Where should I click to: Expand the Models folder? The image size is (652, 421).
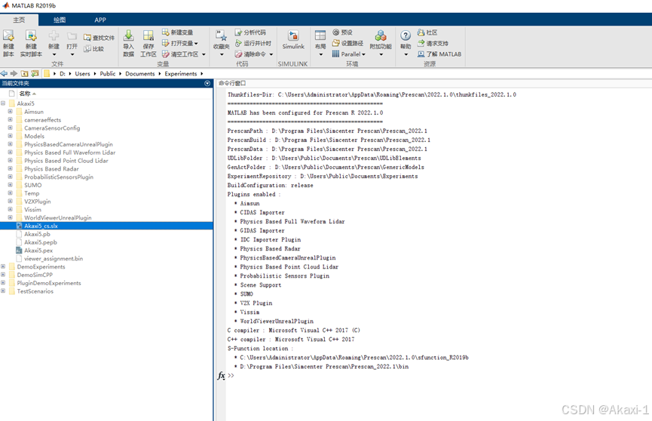pyautogui.click(x=10, y=136)
